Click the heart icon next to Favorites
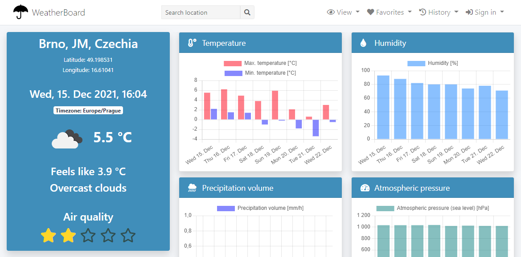The height and width of the screenshot is (257, 521). 372,12
